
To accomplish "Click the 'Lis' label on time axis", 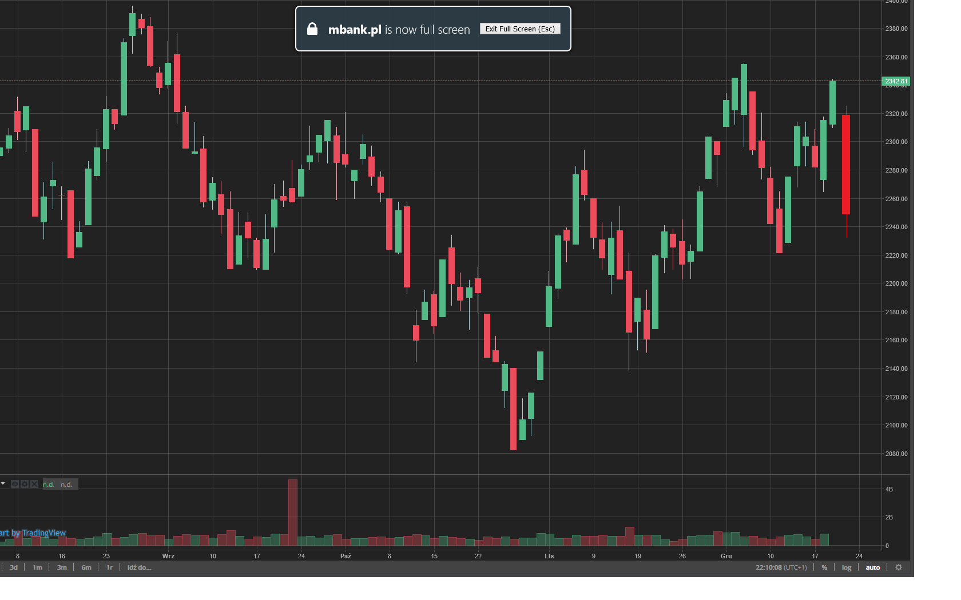I will [549, 556].
